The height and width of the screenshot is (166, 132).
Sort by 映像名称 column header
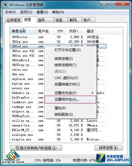pyautogui.click(x=23, y=31)
